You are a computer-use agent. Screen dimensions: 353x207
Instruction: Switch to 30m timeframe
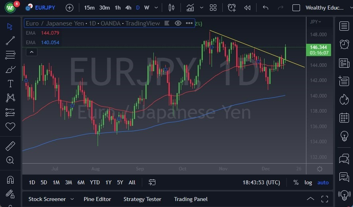coord(104,8)
